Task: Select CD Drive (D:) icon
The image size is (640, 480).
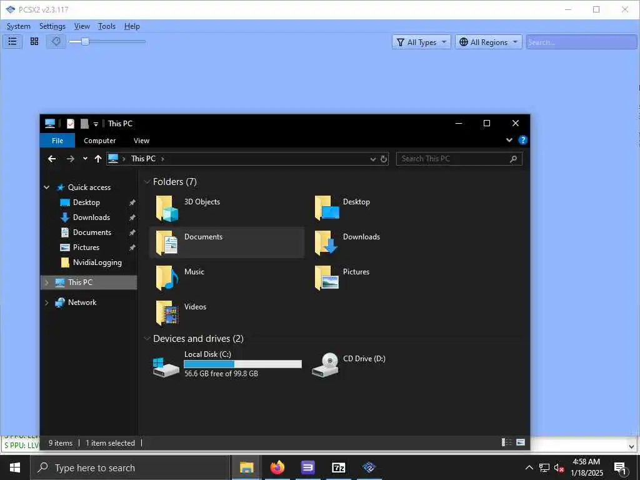Action: (325, 365)
